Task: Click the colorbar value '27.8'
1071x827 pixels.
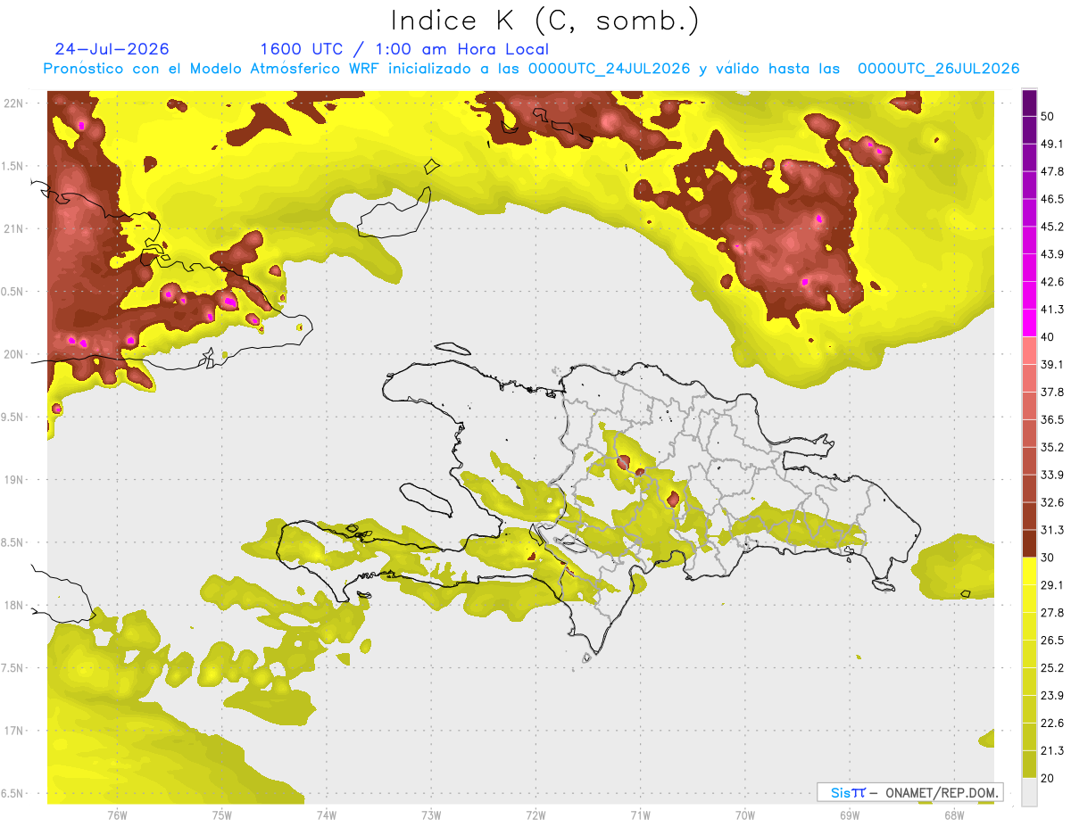Action: tap(1052, 612)
